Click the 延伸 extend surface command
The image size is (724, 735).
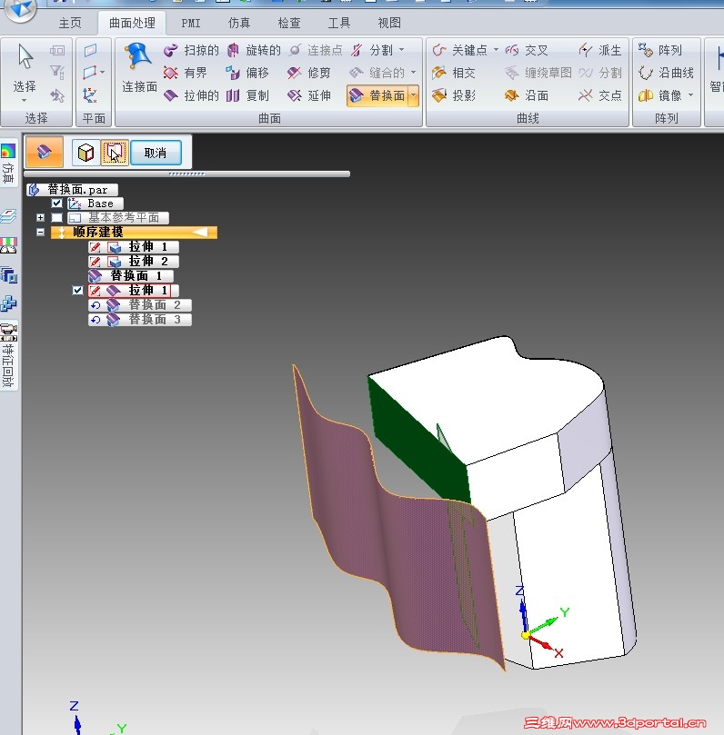point(309,95)
